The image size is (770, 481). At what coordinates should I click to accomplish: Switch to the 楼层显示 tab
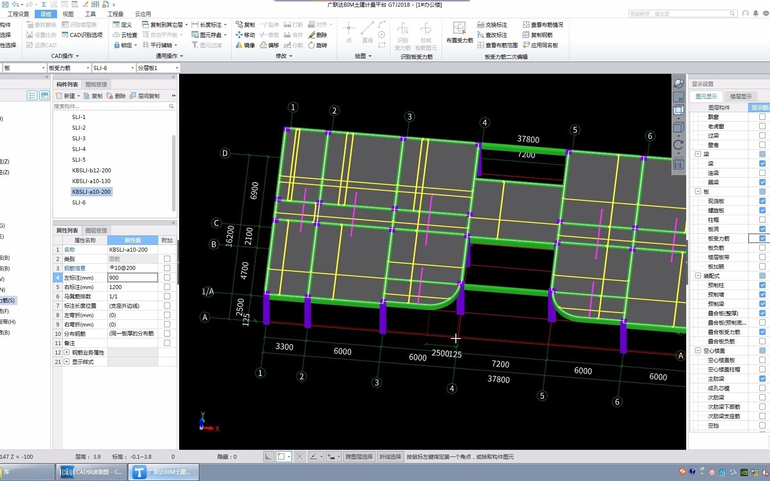coord(741,96)
